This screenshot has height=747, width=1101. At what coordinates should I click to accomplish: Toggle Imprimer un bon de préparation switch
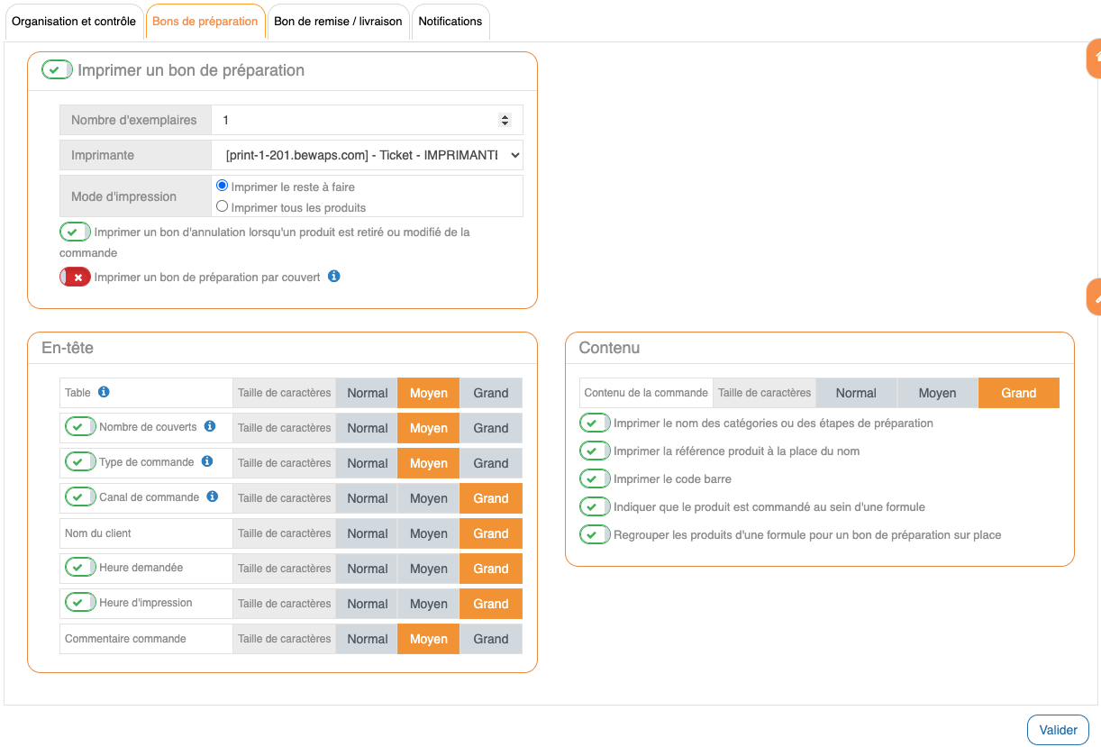click(x=57, y=69)
